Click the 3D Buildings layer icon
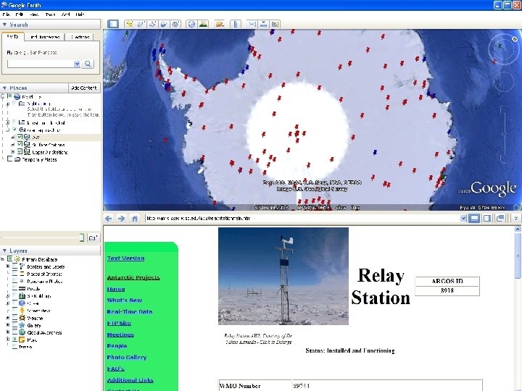 (22, 296)
